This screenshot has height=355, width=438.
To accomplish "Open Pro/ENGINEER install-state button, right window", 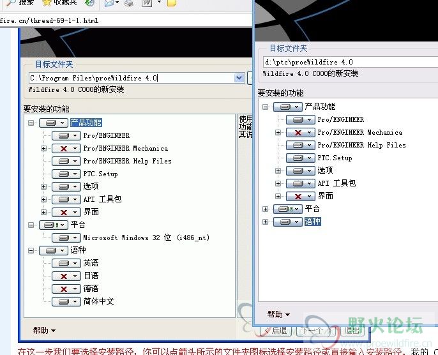I will click(301, 120).
